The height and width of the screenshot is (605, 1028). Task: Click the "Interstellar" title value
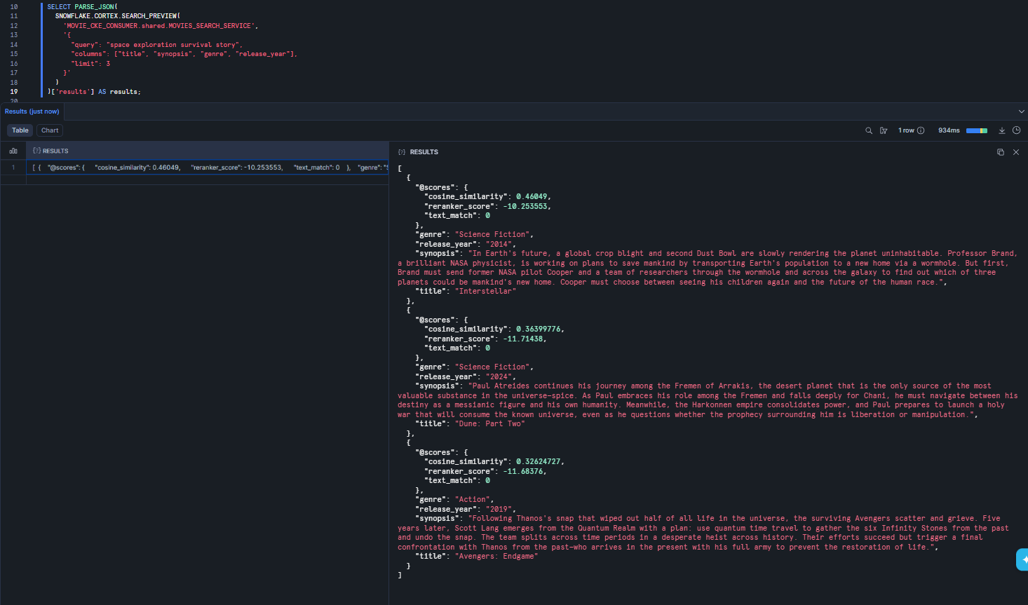485,292
